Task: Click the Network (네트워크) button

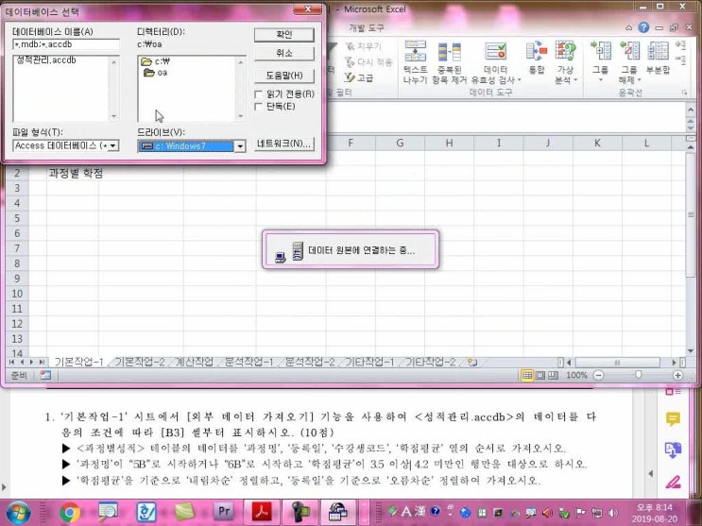Action: 283,144
